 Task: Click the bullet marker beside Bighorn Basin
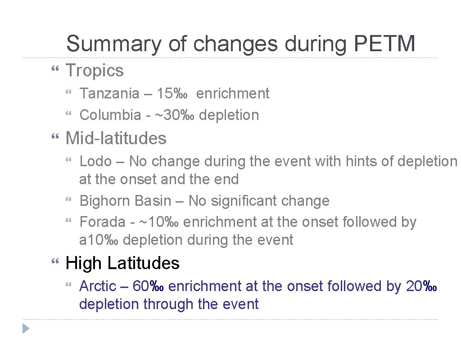pyautogui.click(x=68, y=201)
